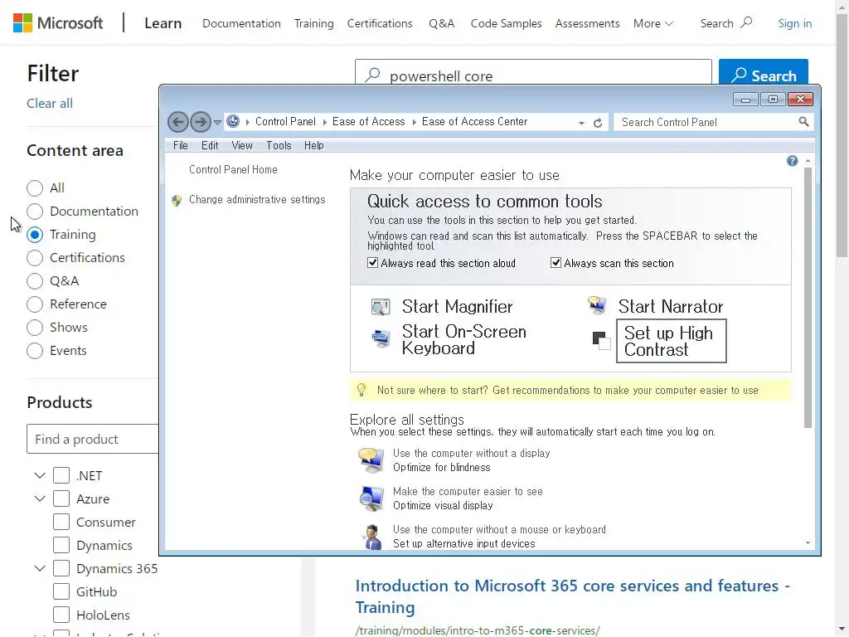
Task: Open Certifications in the Learn nav bar
Action: 380,23
